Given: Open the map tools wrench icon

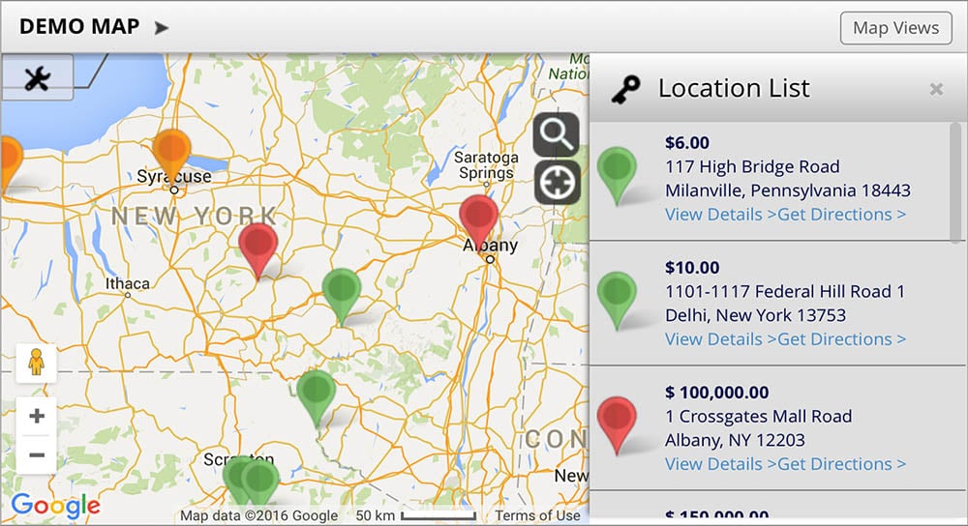Looking at the screenshot, I should coord(37,78).
